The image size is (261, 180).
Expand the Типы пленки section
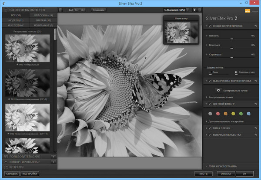(x=206, y=128)
